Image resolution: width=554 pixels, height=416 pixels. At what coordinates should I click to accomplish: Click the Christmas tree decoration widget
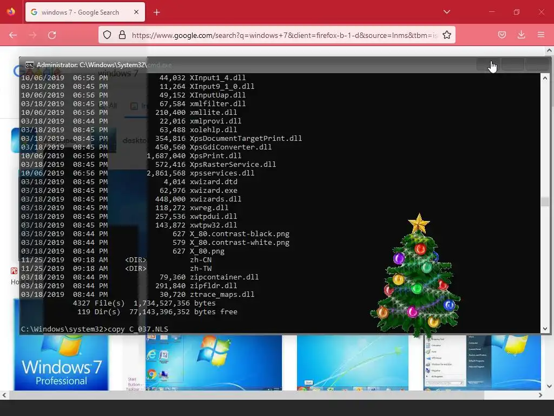[x=416, y=276]
